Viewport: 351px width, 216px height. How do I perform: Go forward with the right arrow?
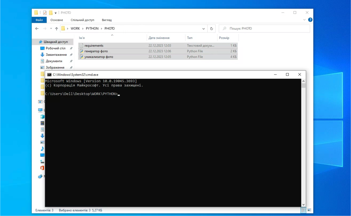point(45,28)
